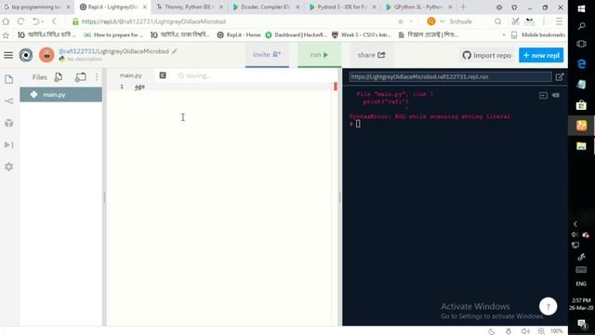Create a new repl
595x335 pixels.
[541, 55]
